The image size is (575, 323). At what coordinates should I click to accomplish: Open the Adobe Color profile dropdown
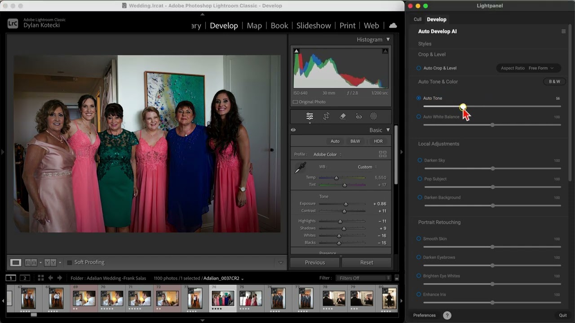tap(327, 154)
